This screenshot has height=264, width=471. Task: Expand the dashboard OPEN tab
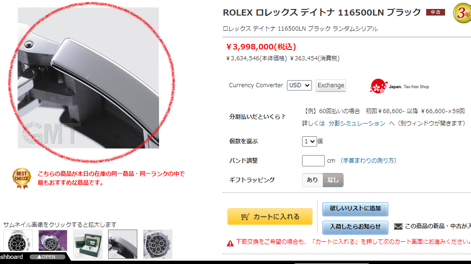click(x=47, y=257)
